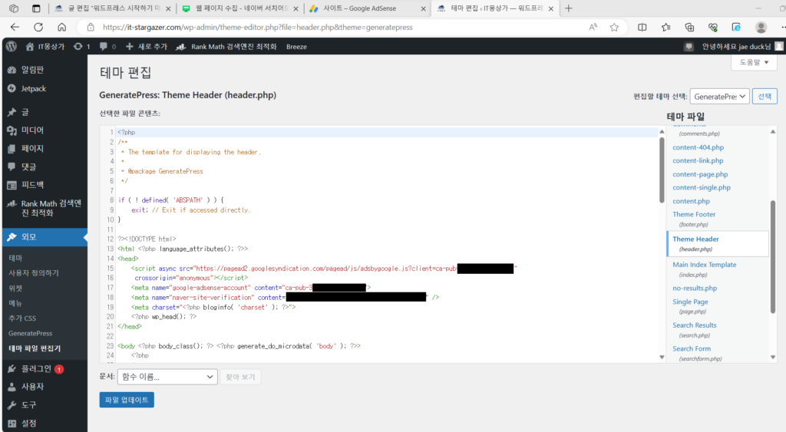This screenshot has height=432, width=786.
Task: Visit site IT몽상가 from admin bar
Action: pyautogui.click(x=45, y=46)
